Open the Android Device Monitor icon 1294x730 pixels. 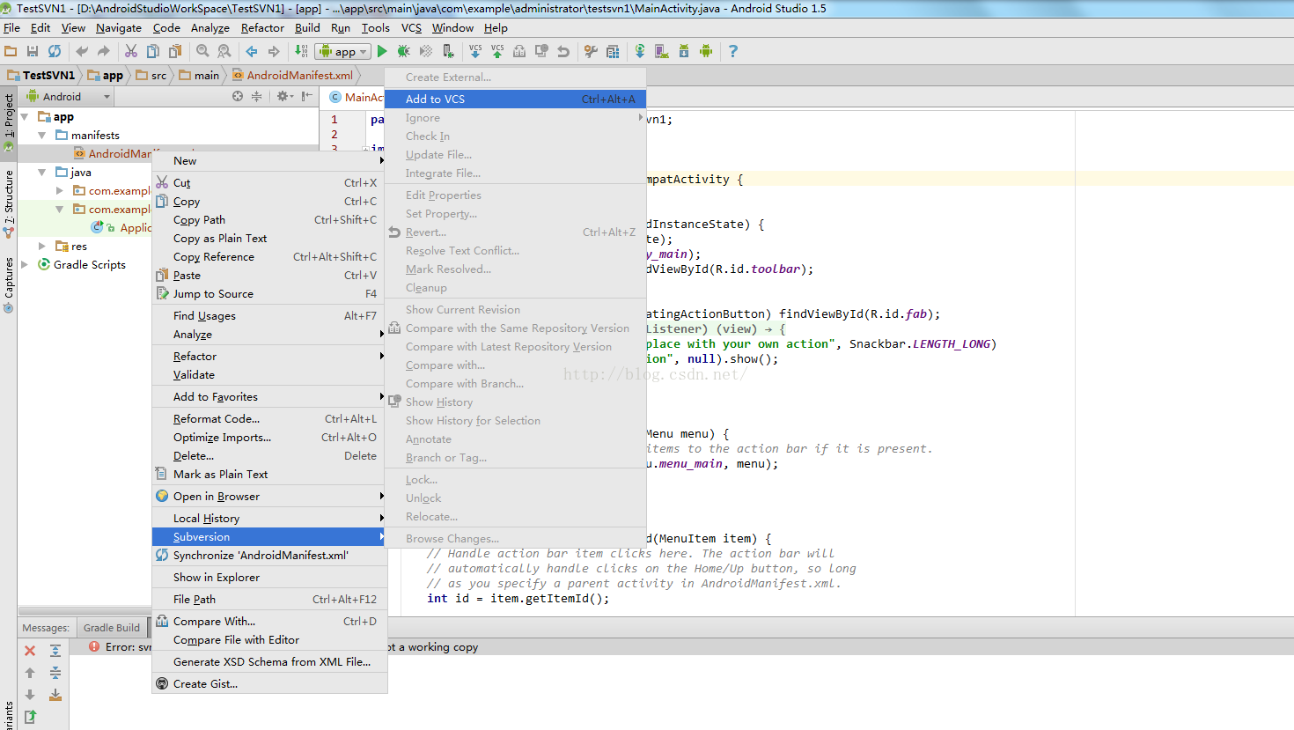click(706, 51)
